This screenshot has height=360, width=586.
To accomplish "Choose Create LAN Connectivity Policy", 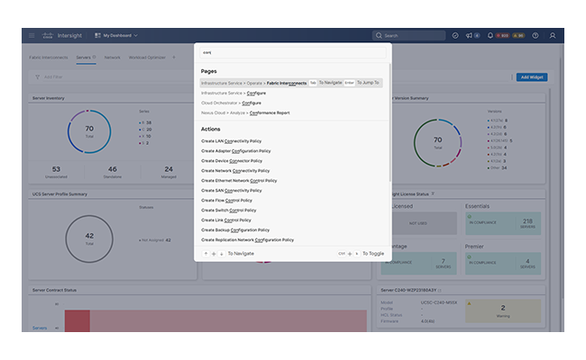I will (232, 141).
